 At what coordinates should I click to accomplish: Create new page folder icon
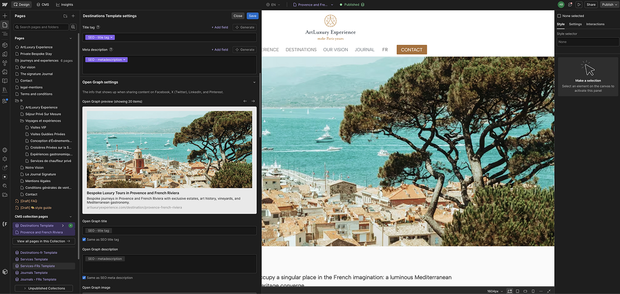(65, 16)
